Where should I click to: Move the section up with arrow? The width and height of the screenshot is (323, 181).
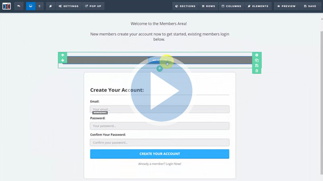click(x=63, y=55)
